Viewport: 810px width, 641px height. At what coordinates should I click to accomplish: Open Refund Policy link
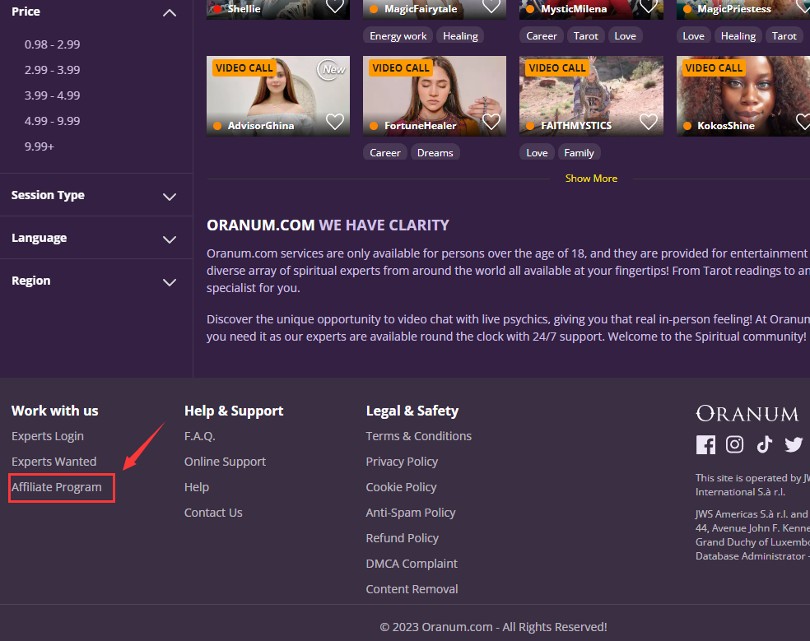click(402, 538)
